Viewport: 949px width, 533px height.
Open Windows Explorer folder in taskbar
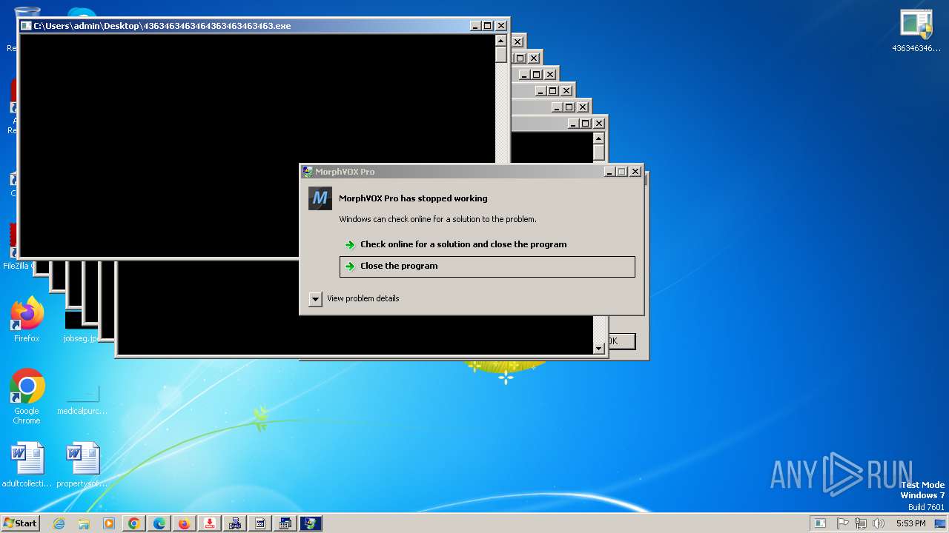(x=84, y=523)
